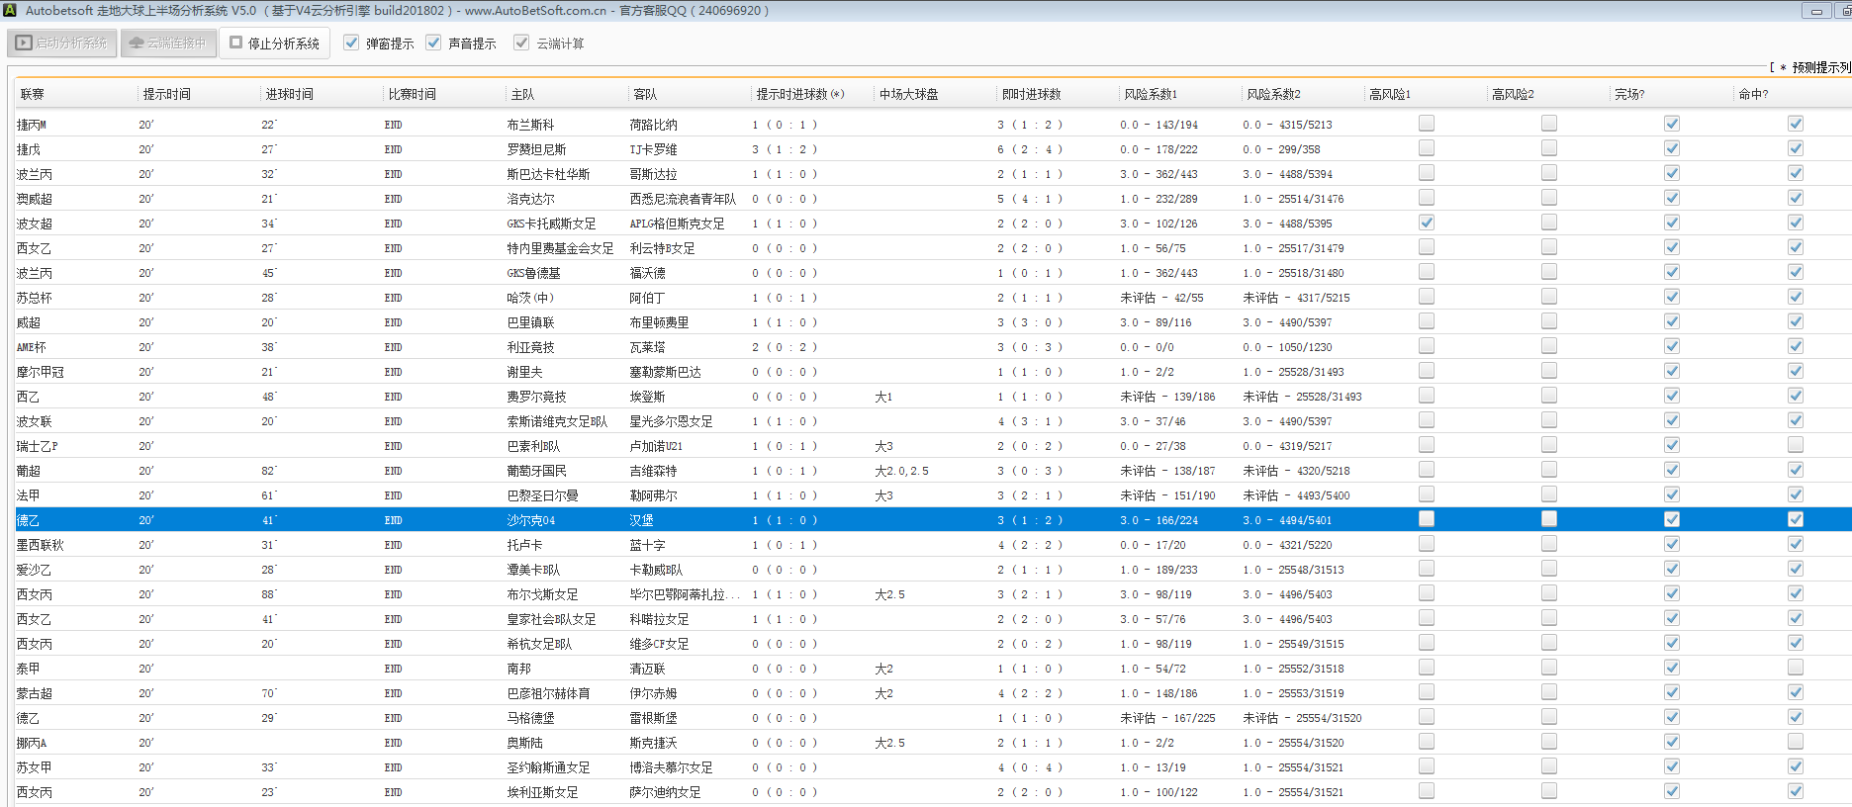Sort by the 联赛 column header
The height and width of the screenshot is (807, 1852).
point(33,94)
